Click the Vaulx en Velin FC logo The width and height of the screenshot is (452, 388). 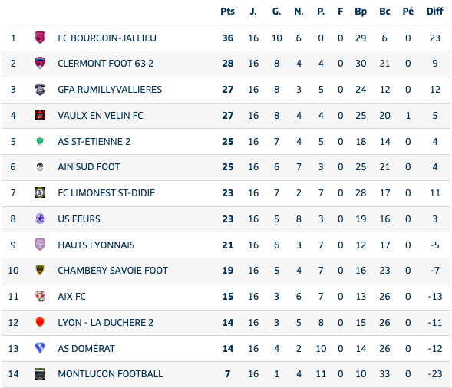pyautogui.click(x=40, y=115)
